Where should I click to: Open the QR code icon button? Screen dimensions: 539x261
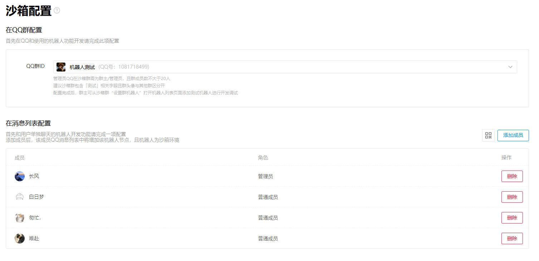(x=488, y=136)
